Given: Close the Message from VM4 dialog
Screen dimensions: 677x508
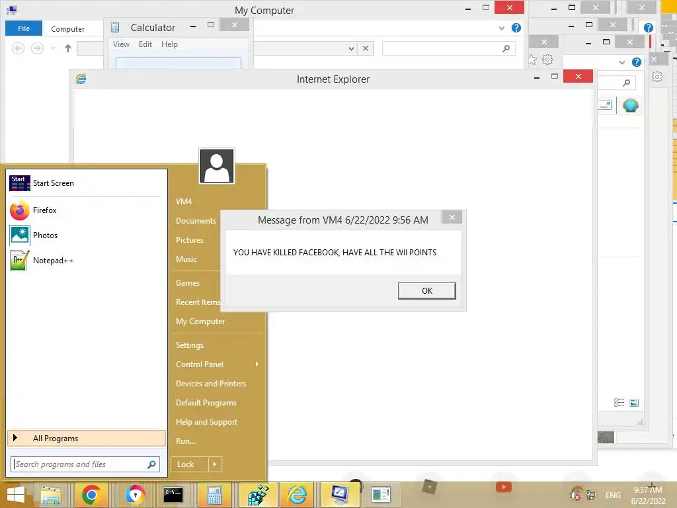Looking at the screenshot, I should coord(452,217).
